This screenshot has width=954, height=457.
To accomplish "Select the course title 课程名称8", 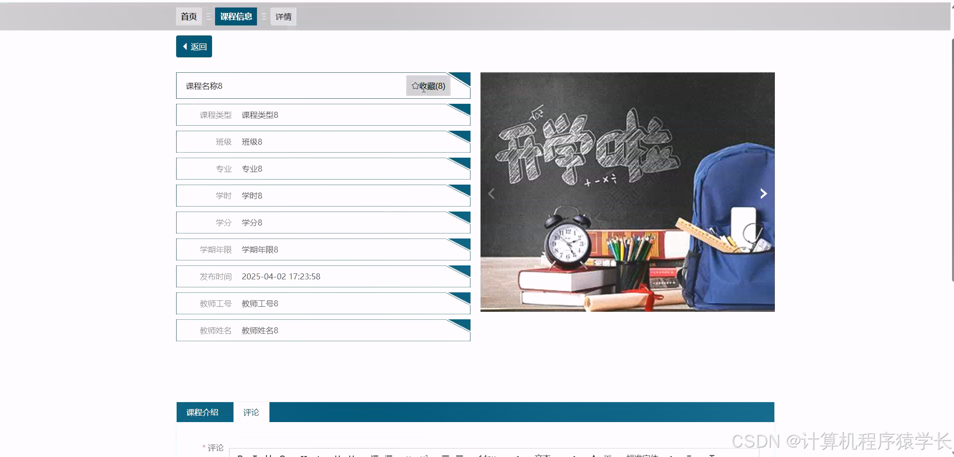I will [x=204, y=86].
